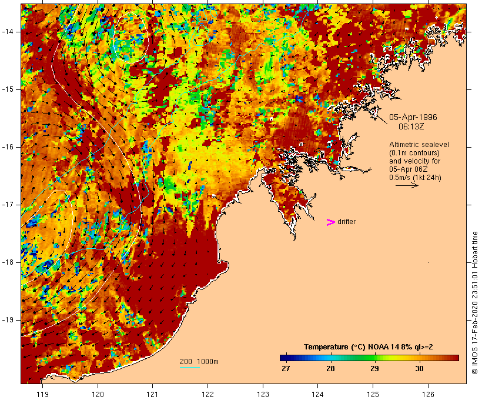Click the 200 1000m depth contour label

pos(199,362)
